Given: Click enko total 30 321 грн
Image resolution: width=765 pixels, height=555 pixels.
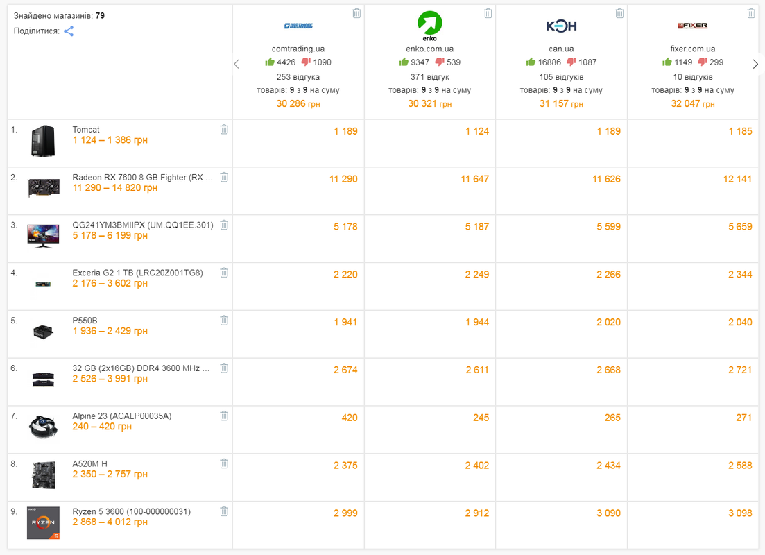Looking at the screenshot, I should [x=430, y=103].
